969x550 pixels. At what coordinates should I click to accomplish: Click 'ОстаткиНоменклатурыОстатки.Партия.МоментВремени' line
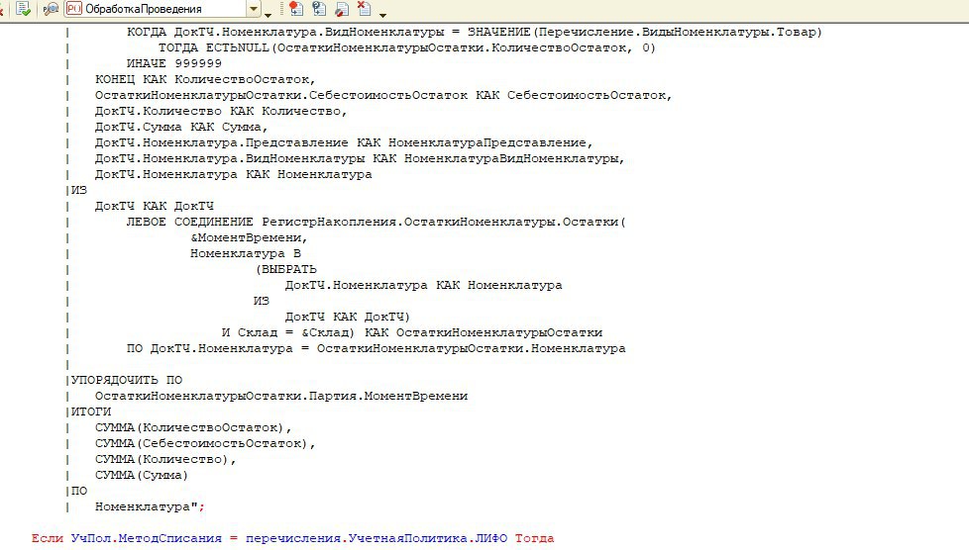(x=281, y=397)
